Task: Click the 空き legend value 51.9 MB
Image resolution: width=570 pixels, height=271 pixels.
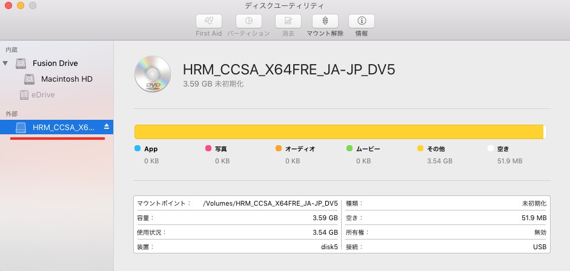Action: pos(509,161)
